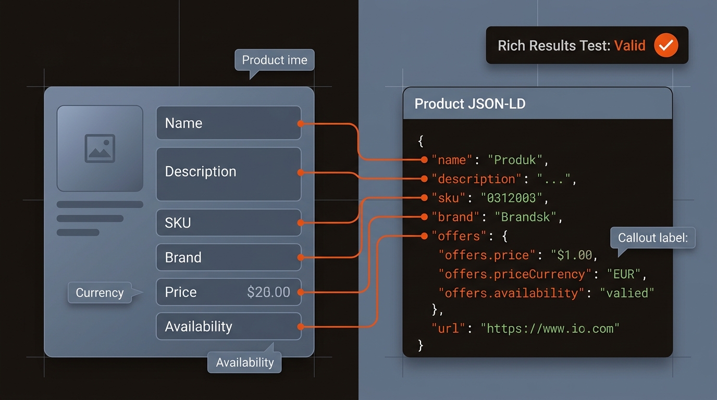Click the orange connector dot on Description field

point(301,172)
